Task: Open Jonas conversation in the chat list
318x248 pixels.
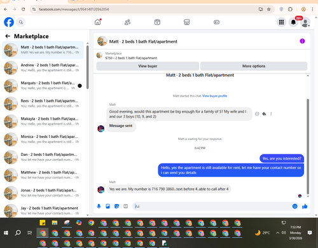Action: [x=43, y=193]
